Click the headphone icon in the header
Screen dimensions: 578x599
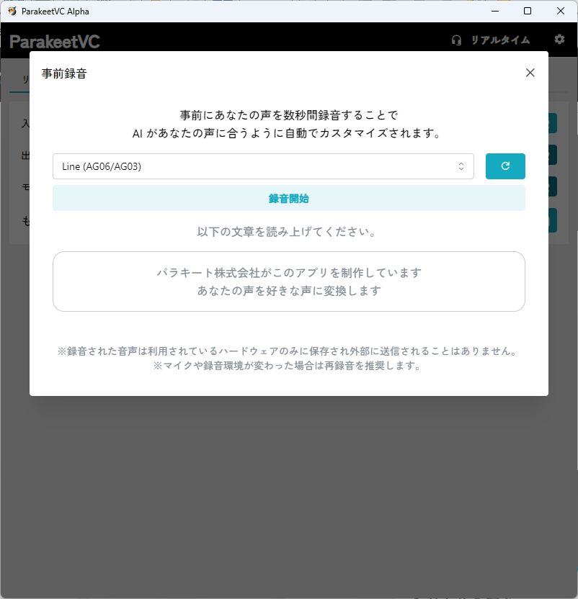(456, 40)
